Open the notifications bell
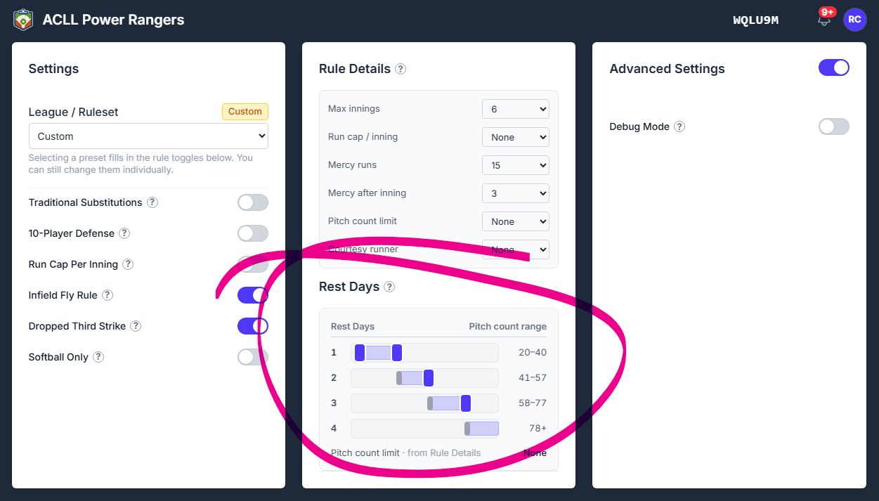This screenshot has height=501, width=879. (x=824, y=20)
